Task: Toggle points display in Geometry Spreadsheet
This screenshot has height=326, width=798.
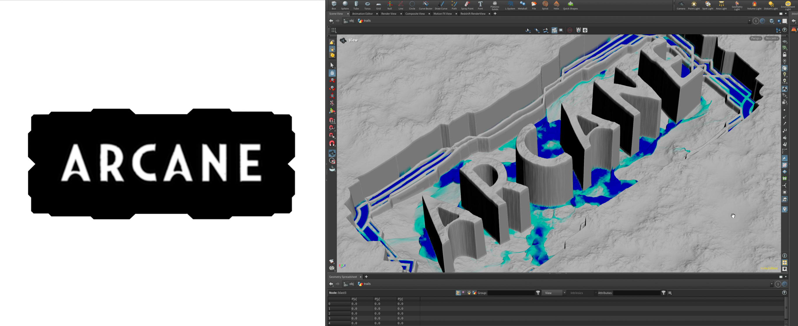Action: coord(458,293)
